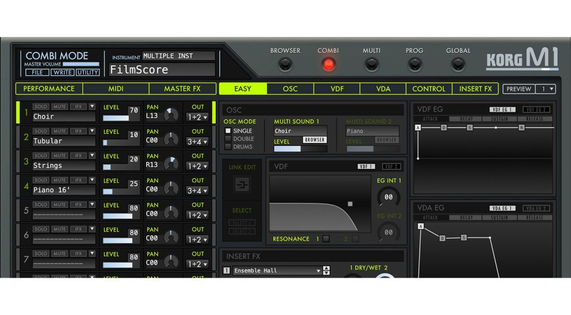The height and width of the screenshot is (315, 571).
Task: Click Insert FX stepper arrows
Action: tap(327, 270)
